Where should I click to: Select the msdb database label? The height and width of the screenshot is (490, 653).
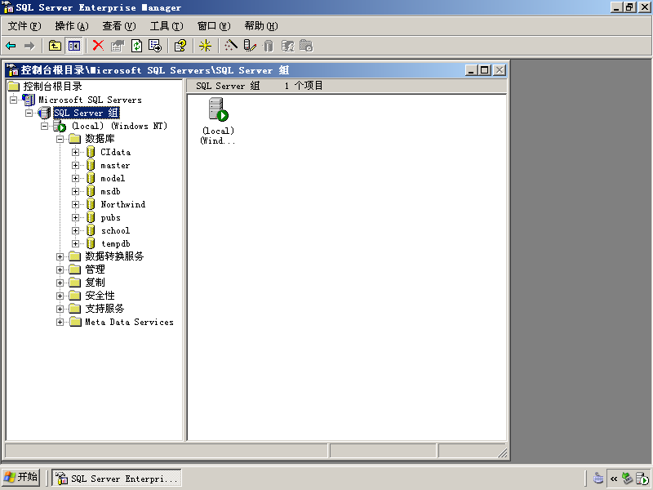coord(110,192)
